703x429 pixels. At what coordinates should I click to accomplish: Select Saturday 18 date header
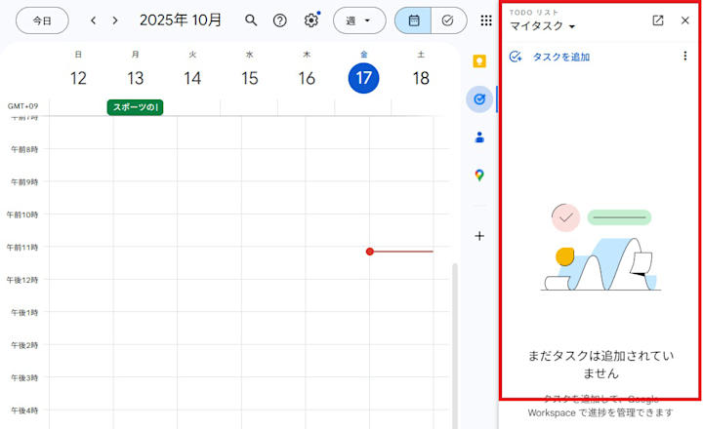coord(421,78)
